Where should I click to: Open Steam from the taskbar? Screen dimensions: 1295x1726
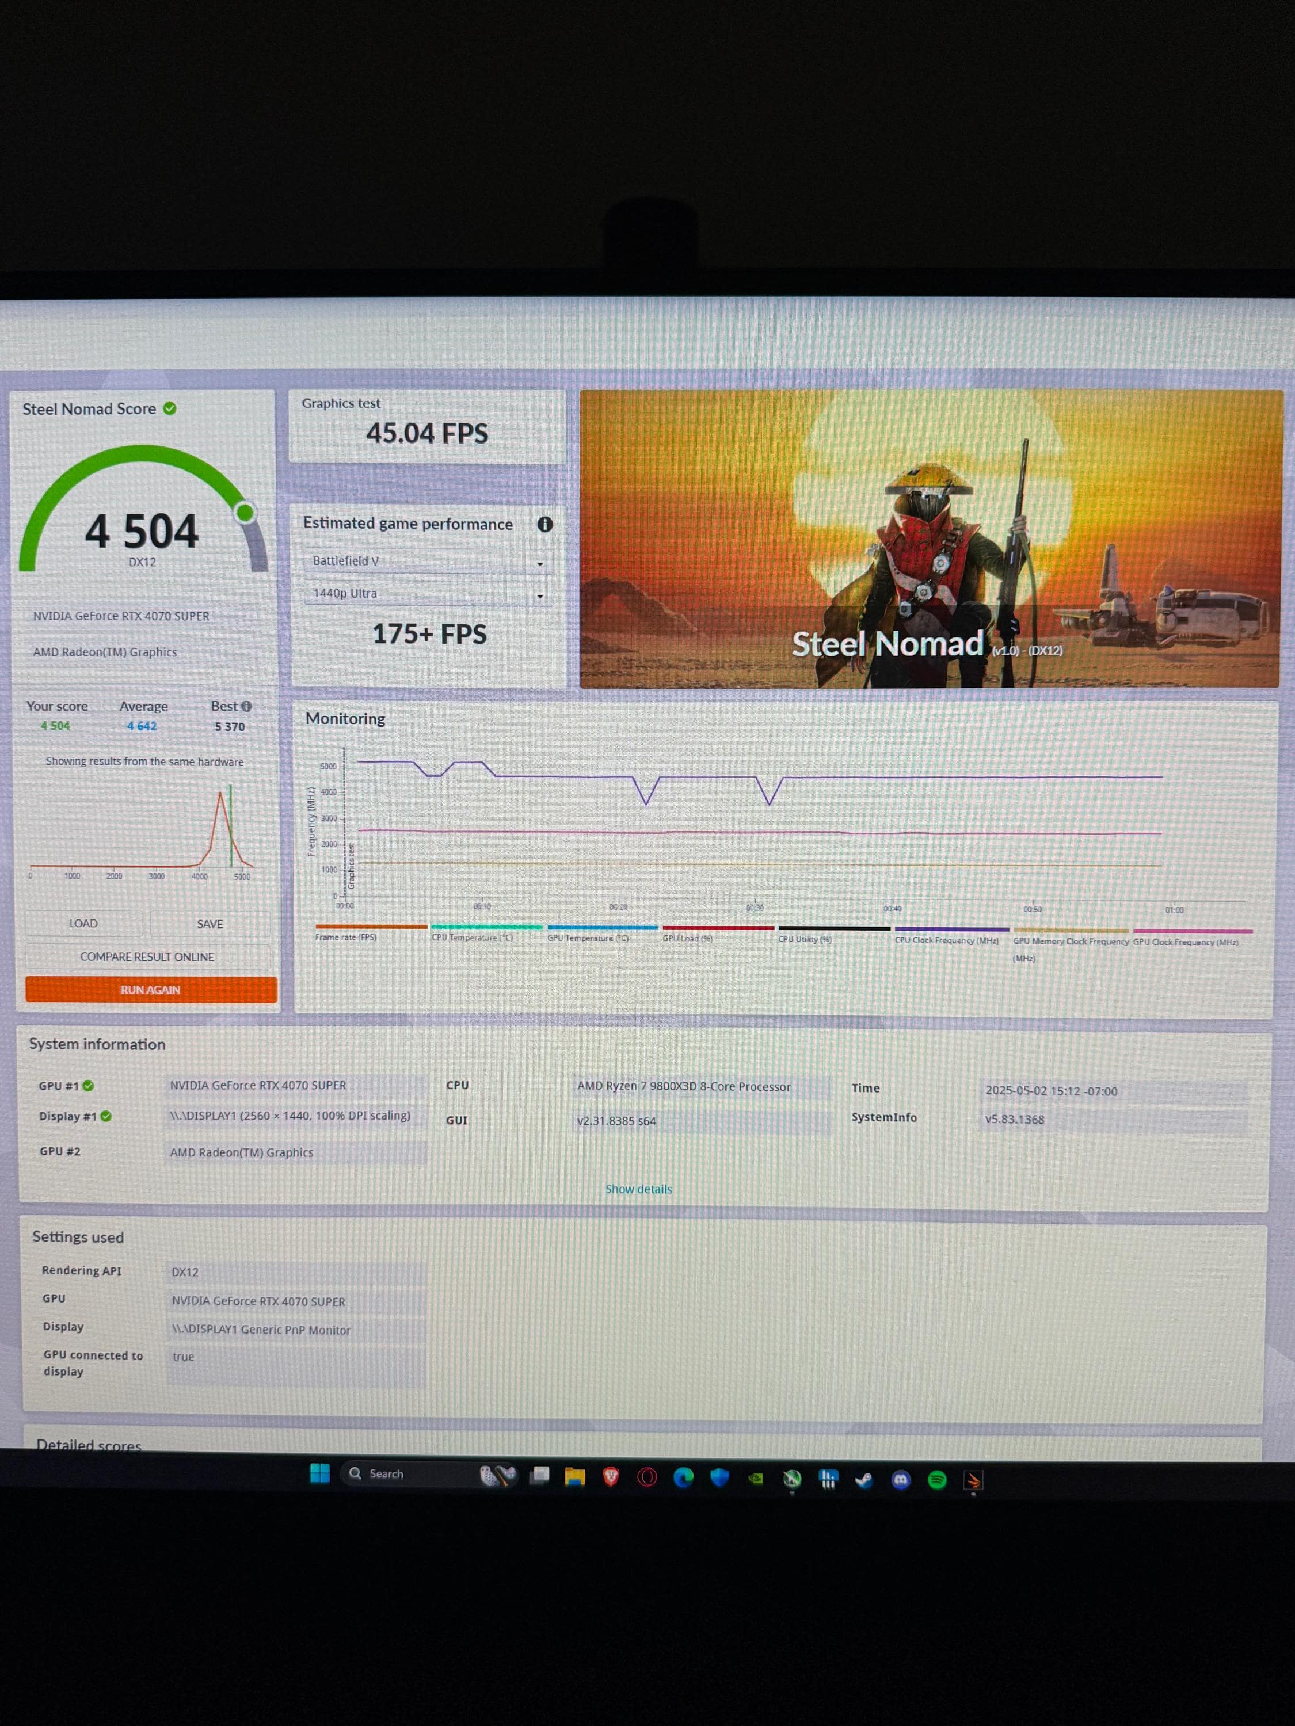(864, 1479)
